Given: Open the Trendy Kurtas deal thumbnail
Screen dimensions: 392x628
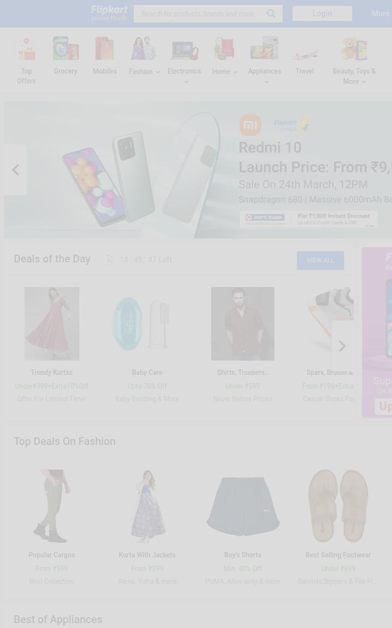Looking at the screenshot, I should pyautogui.click(x=51, y=324).
